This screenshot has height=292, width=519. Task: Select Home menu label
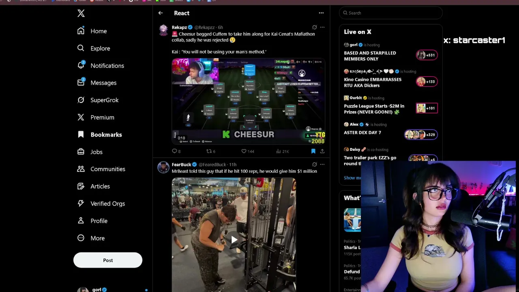(x=99, y=31)
